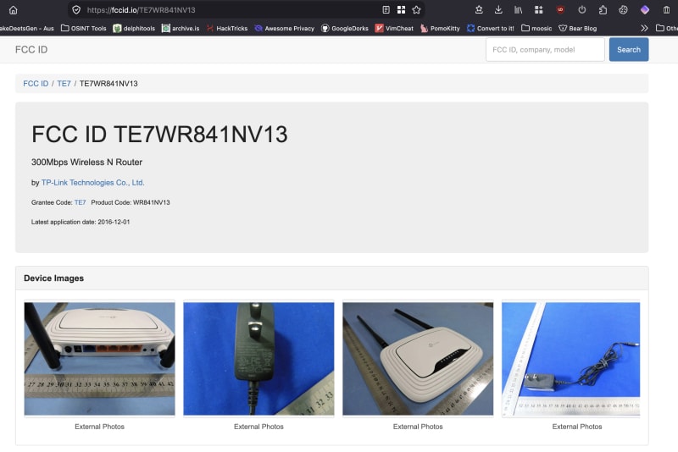Click the power-button extension icon

tap(582, 9)
